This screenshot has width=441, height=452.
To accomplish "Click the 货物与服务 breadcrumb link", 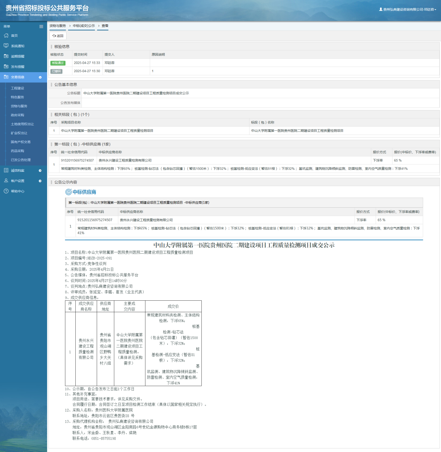I will tap(58, 26).
